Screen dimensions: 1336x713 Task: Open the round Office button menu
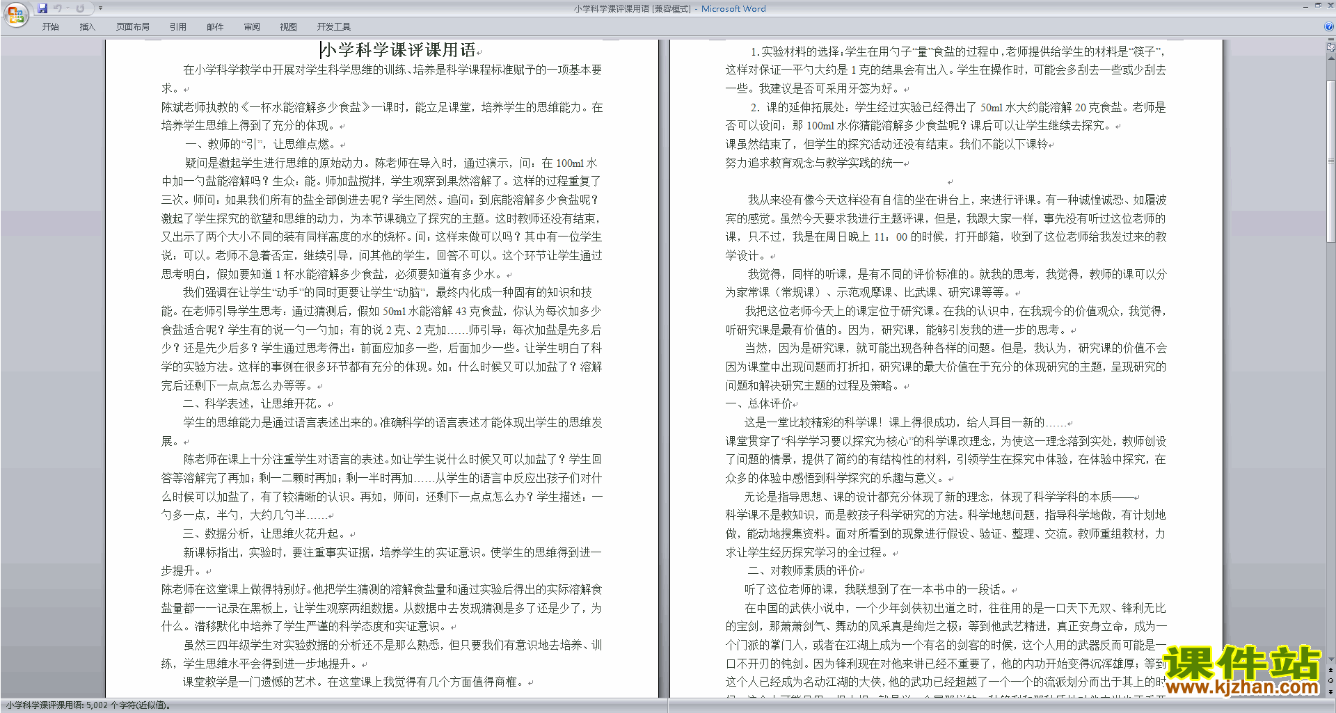[15, 15]
